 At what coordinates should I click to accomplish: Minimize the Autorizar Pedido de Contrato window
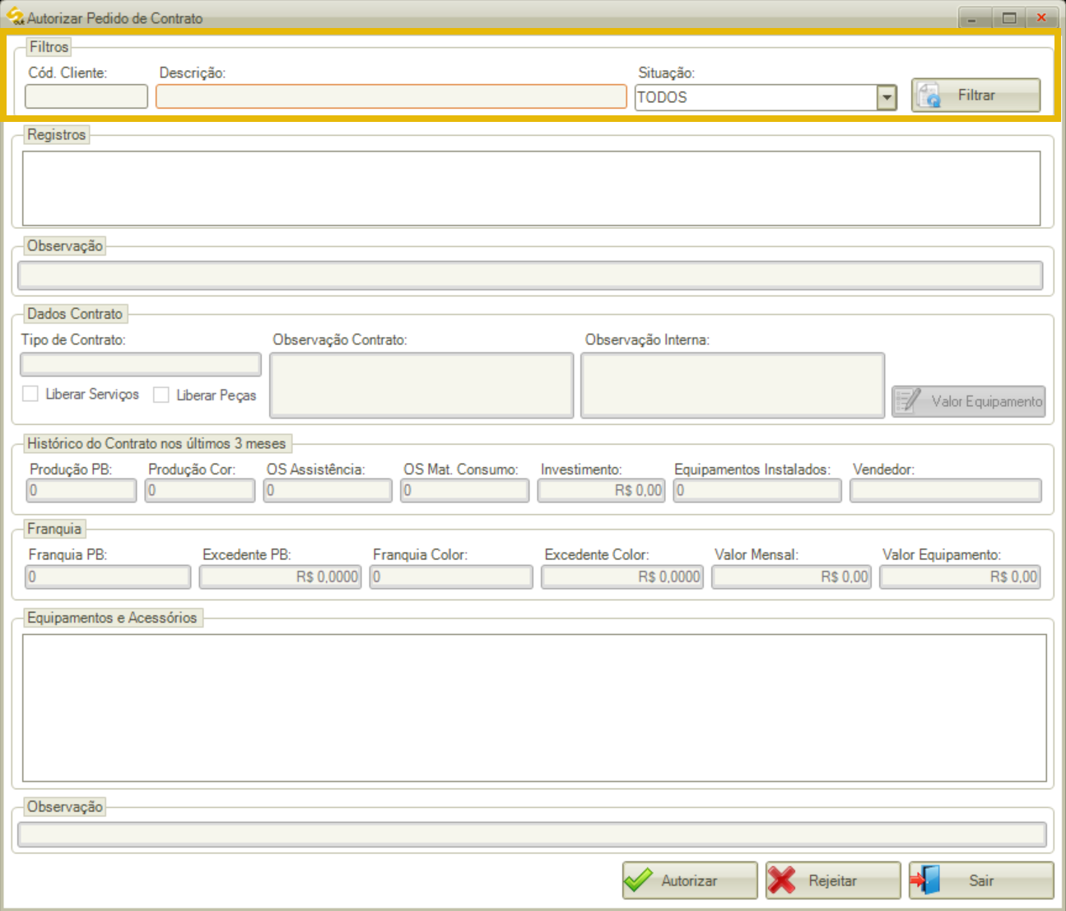pyautogui.click(x=974, y=17)
